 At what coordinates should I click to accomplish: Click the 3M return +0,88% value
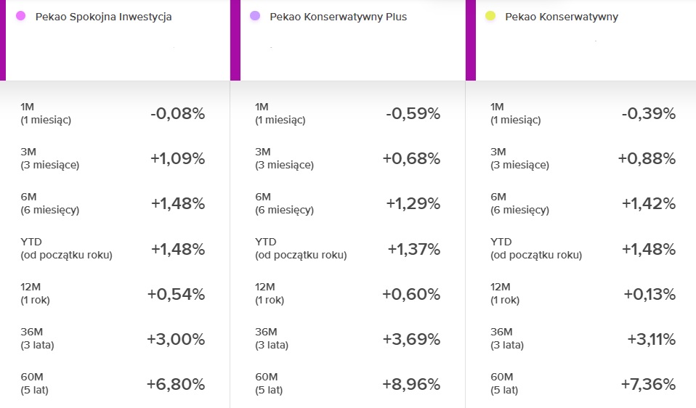pos(647,158)
